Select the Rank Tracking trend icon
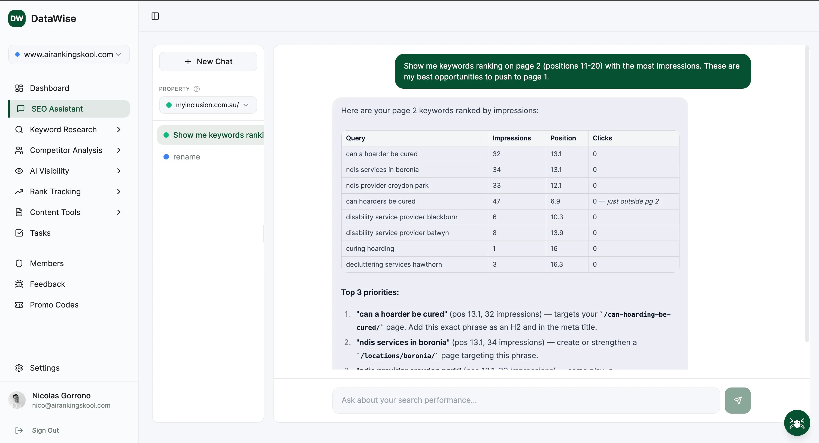The width and height of the screenshot is (819, 443). pyautogui.click(x=19, y=192)
